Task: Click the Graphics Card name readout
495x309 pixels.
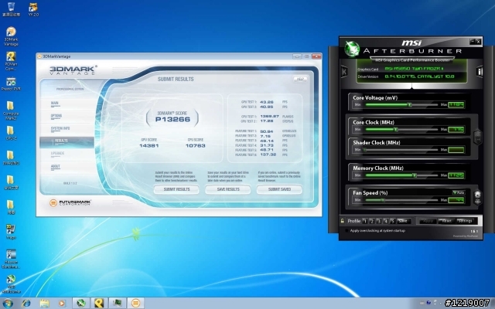Action: point(415,69)
